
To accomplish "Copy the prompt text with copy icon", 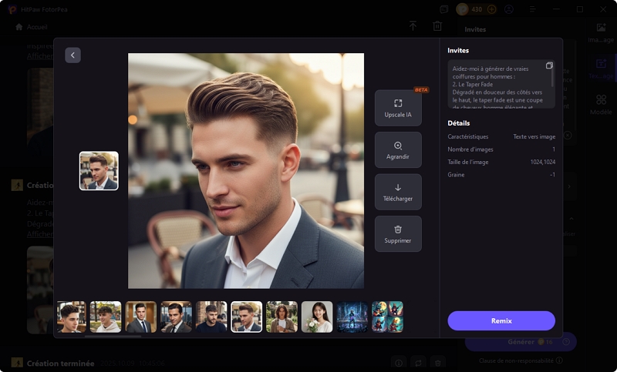I will pyautogui.click(x=549, y=65).
